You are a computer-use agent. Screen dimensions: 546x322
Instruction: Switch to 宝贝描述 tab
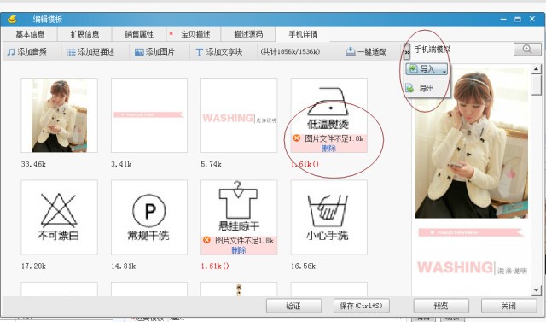pyautogui.click(x=194, y=34)
